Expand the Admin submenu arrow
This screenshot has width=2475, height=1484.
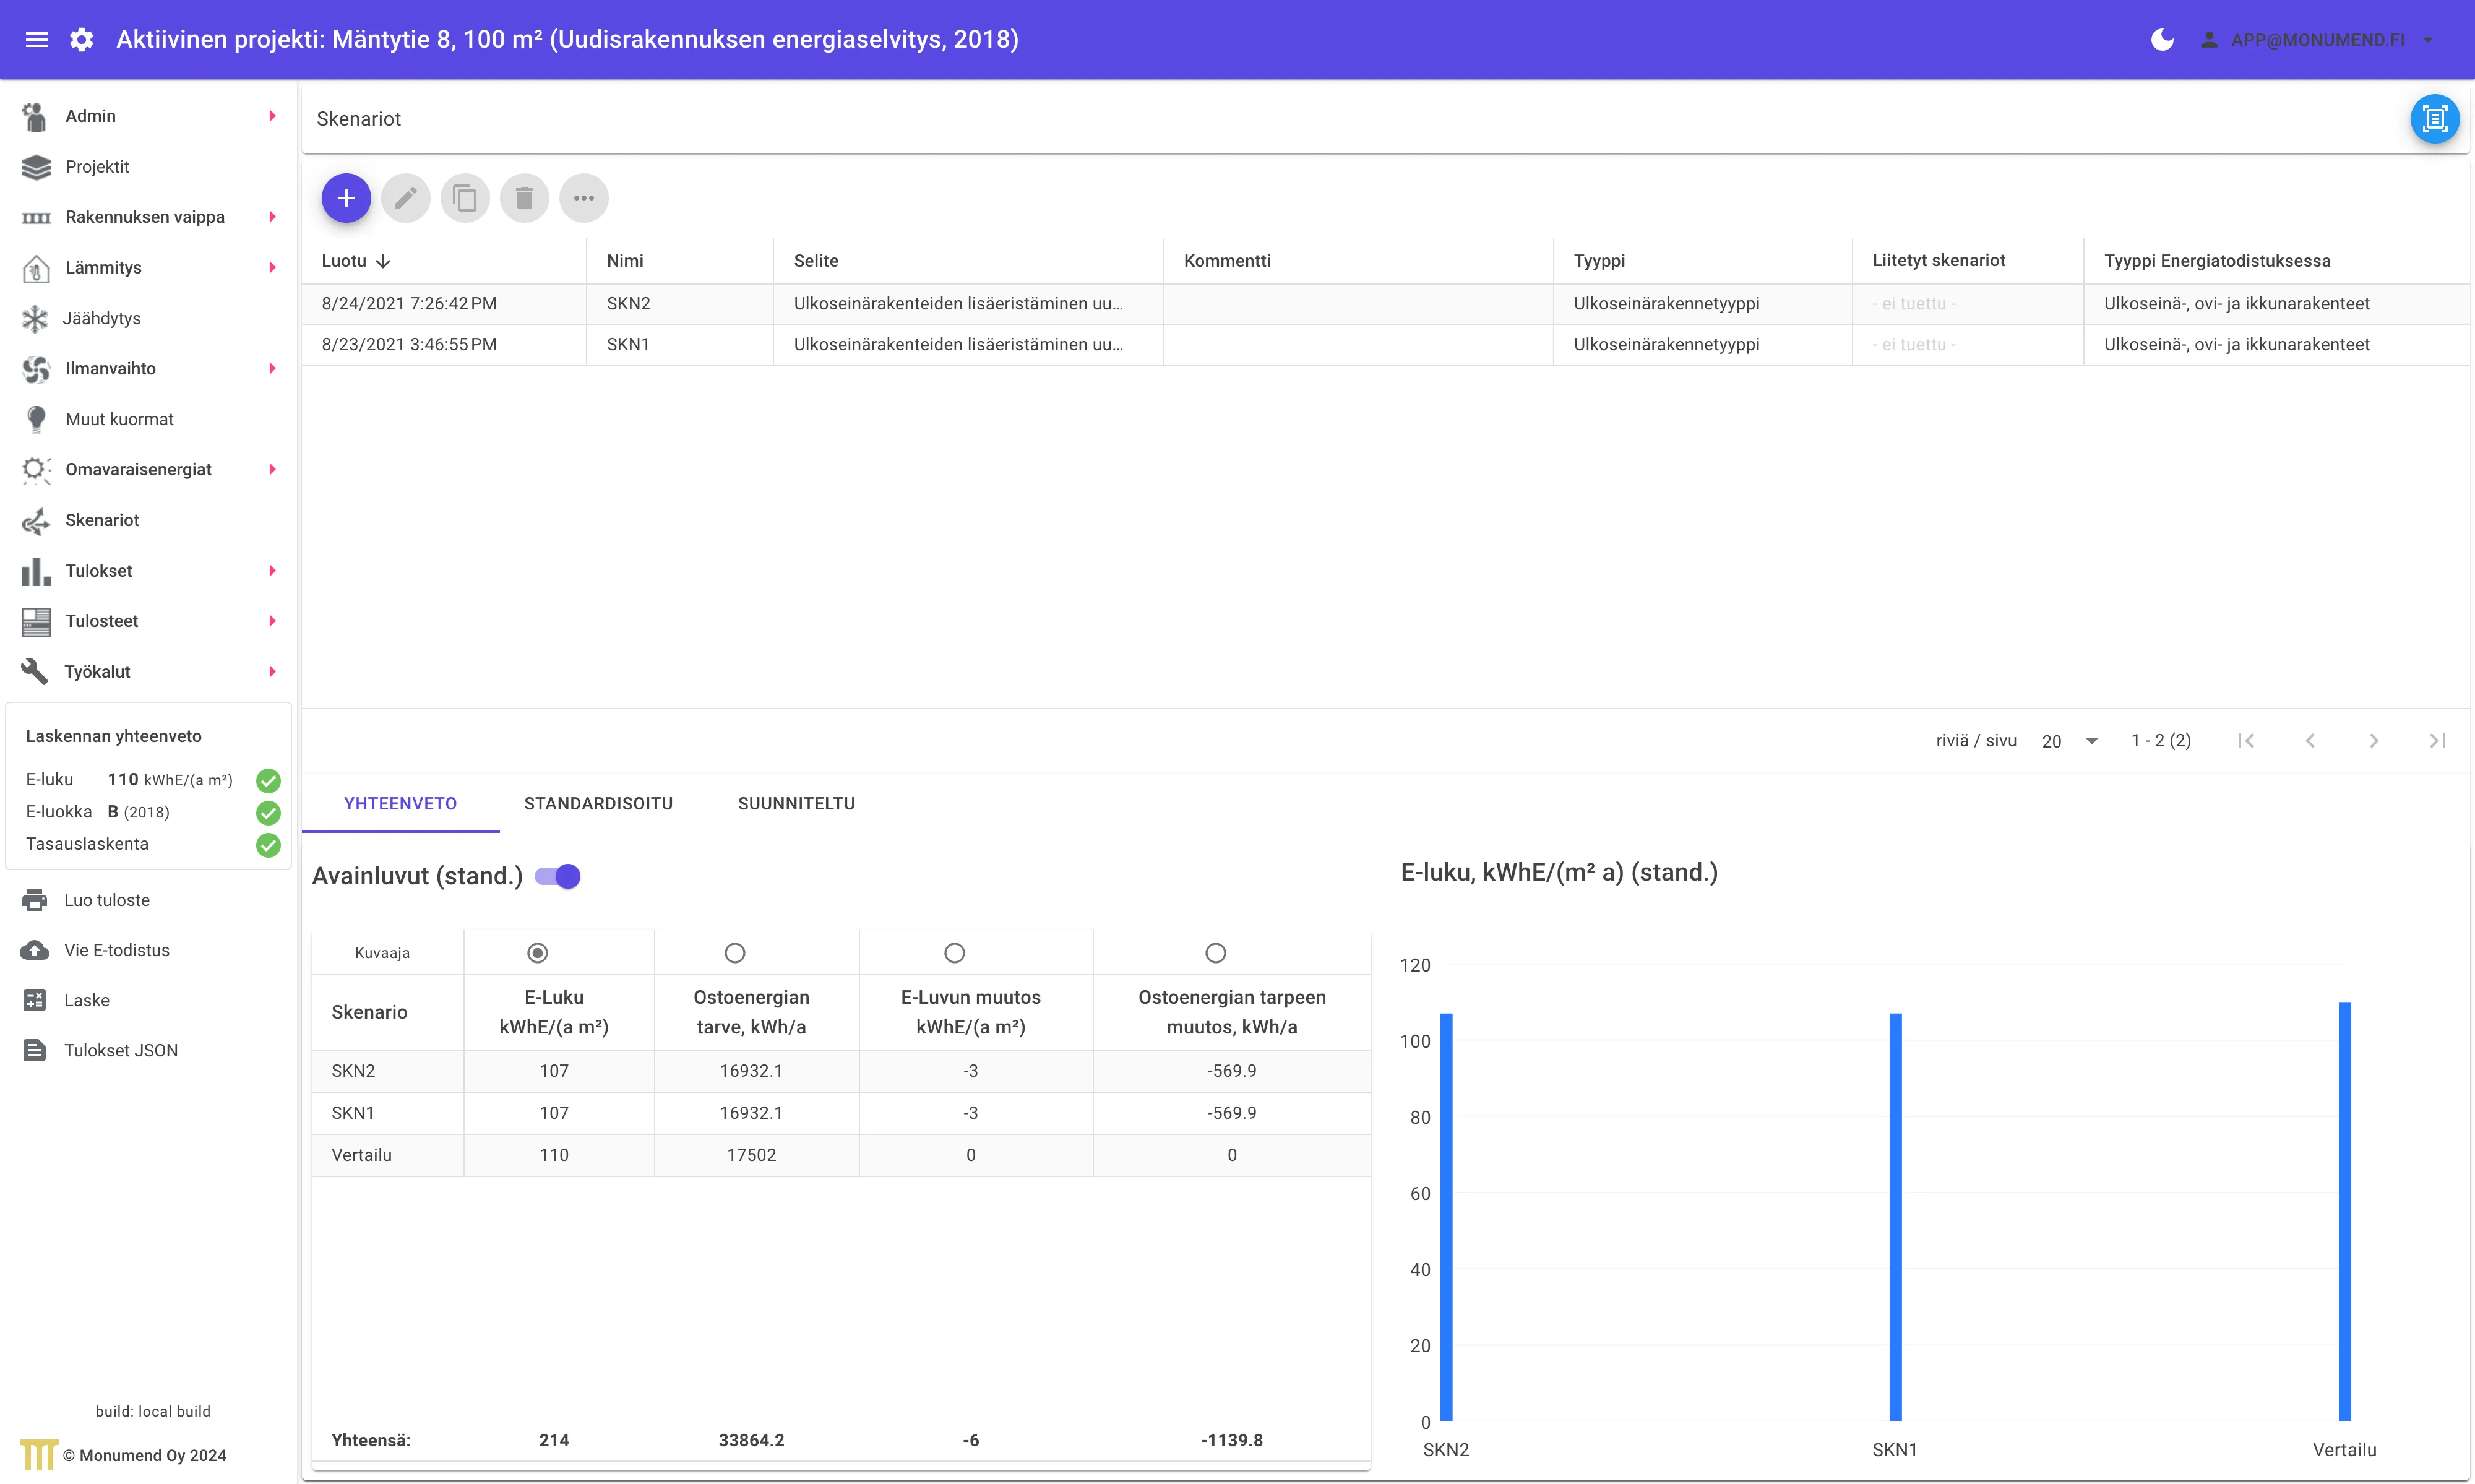coord(272,116)
